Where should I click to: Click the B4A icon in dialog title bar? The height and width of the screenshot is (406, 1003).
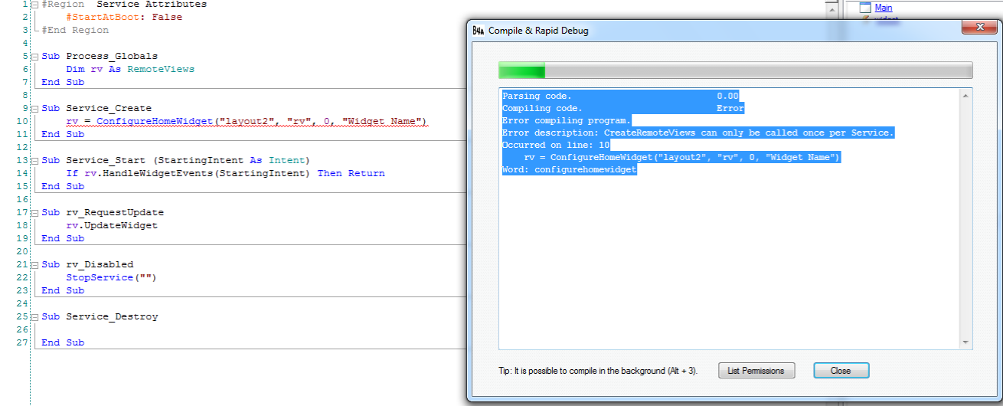pyautogui.click(x=479, y=31)
